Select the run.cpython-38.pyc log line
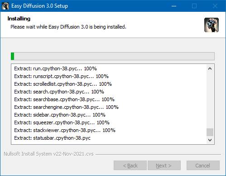The width and height of the screenshot is (226, 176). pyautogui.click(x=55, y=68)
